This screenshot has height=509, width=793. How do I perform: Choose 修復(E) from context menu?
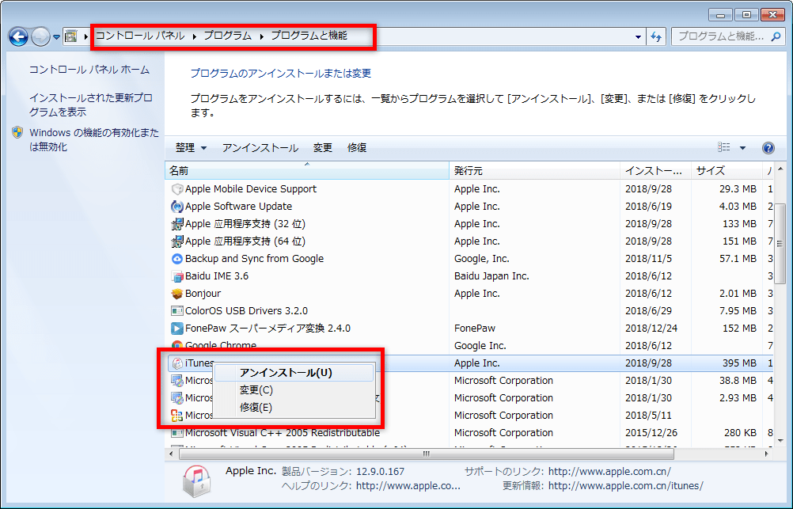point(294,408)
